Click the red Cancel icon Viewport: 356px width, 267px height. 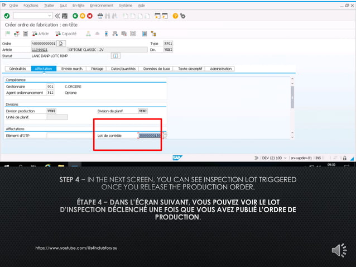90,16
